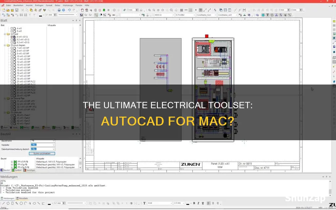Toggle the checkbox for sheet 16 =A1 +S1.MP

coord(12,73)
